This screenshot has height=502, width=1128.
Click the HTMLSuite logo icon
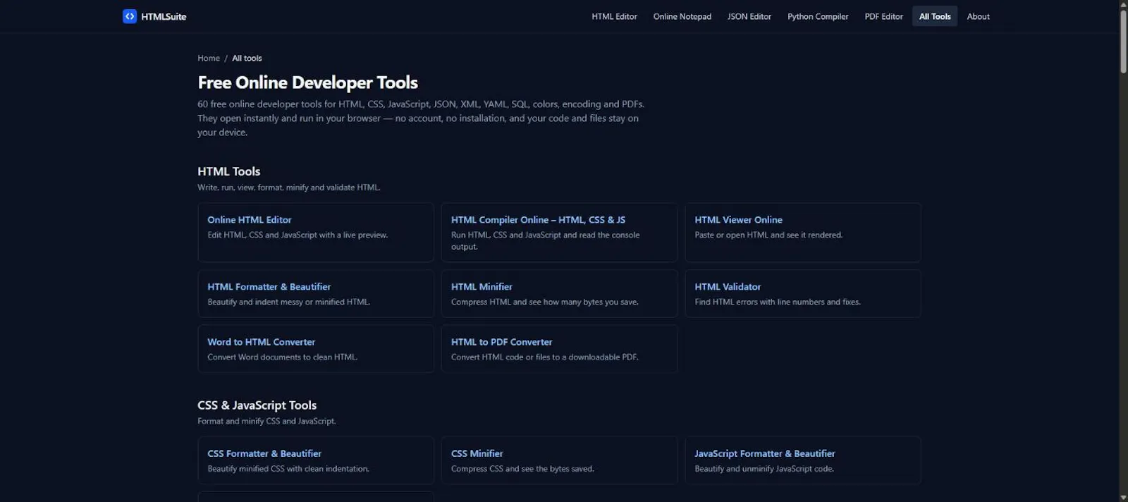click(130, 16)
